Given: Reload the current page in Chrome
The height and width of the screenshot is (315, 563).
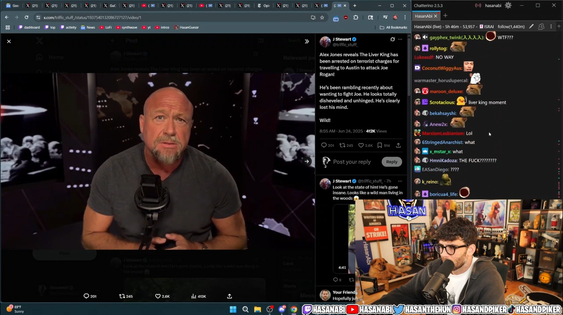Looking at the screenshot, I should pos(27,18).
